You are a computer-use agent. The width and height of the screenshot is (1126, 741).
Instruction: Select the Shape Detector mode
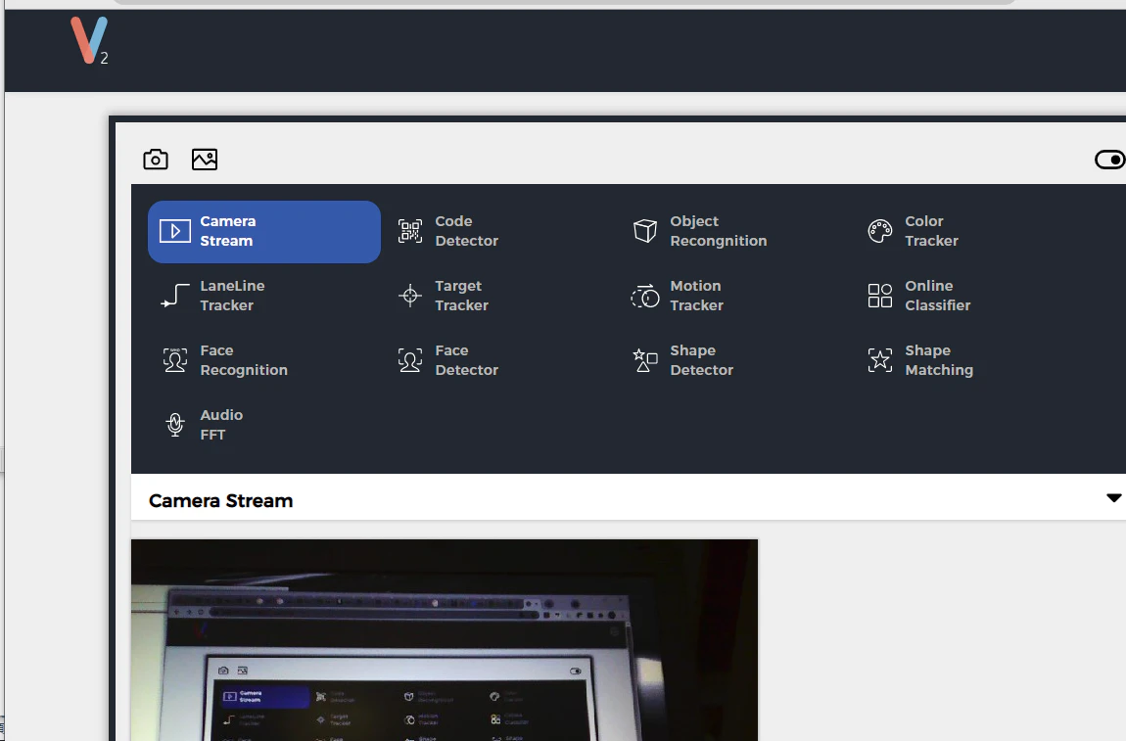click(x=682, y=360)
